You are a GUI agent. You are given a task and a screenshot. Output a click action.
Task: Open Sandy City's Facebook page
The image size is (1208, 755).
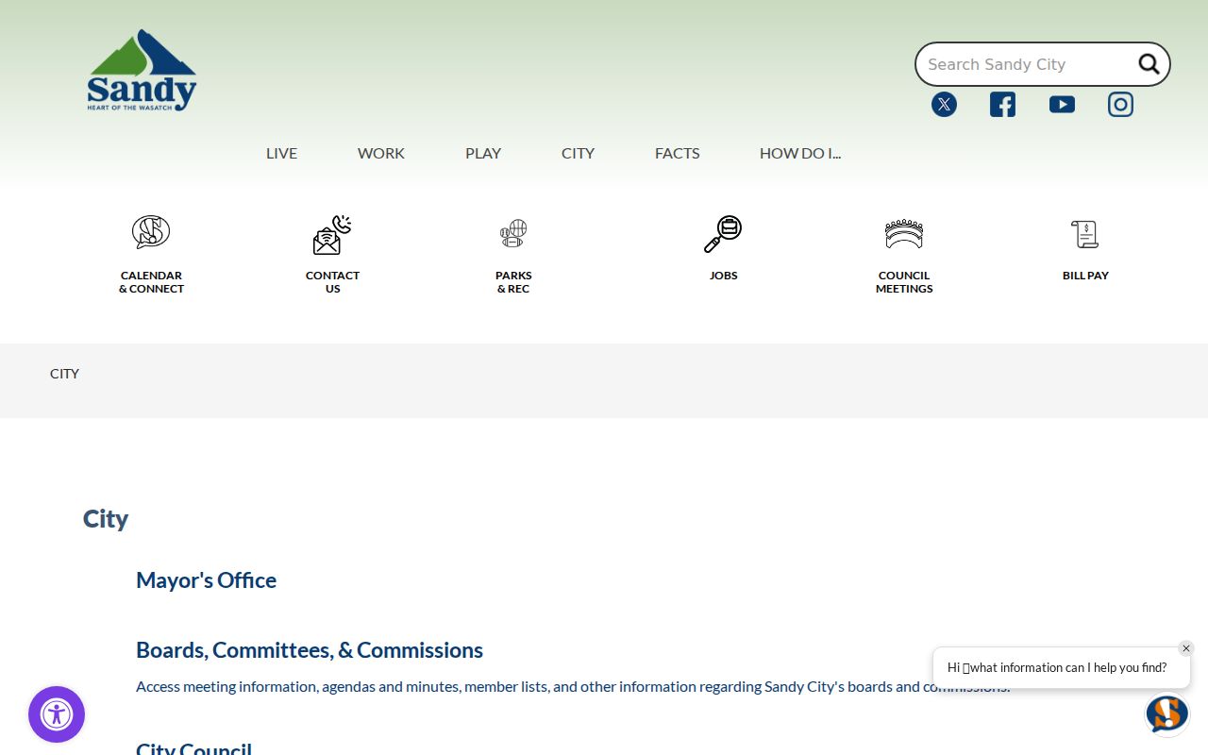(1002, 104)
